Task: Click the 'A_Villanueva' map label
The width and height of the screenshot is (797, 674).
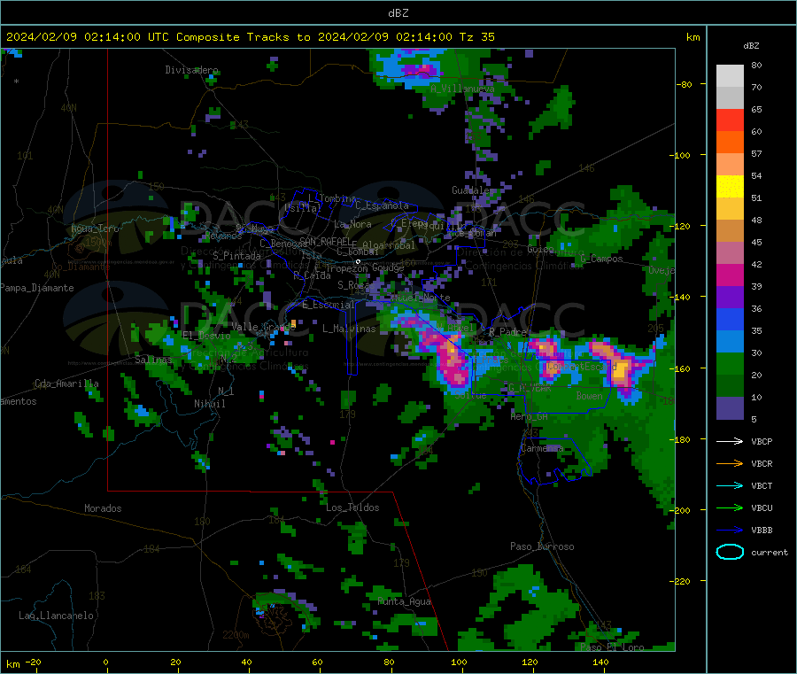Action: (462, 89)
